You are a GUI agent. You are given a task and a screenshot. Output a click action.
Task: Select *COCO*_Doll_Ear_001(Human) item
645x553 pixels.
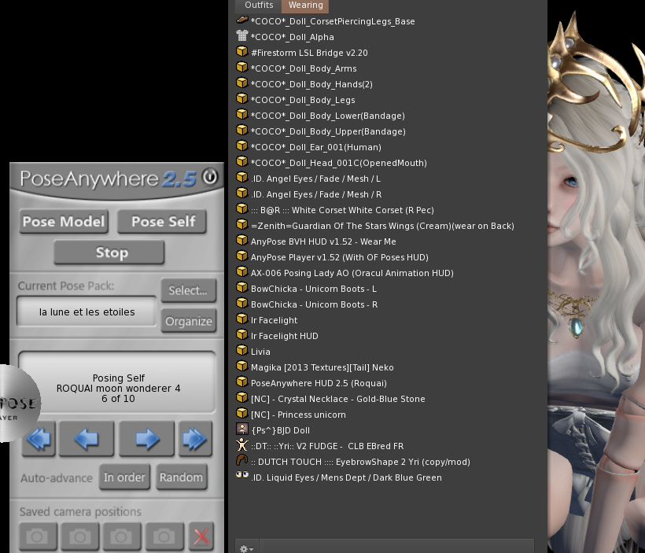pyautogui.click(x=315, y=147)
